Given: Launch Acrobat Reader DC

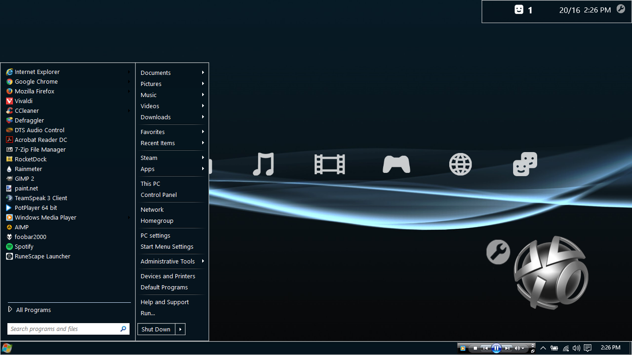Looking at the screenshot, I should tap(68, 140).
